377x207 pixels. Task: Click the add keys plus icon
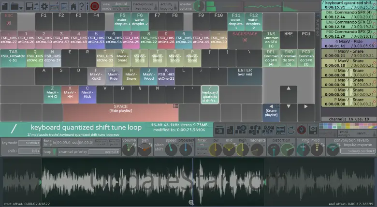point(241,130)
